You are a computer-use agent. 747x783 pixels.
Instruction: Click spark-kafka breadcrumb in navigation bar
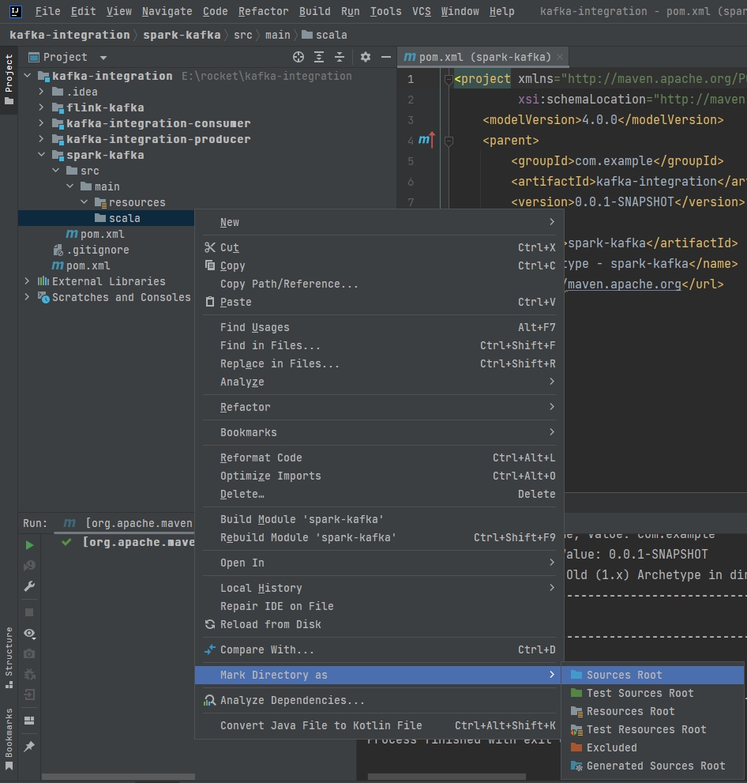(182, 35)
